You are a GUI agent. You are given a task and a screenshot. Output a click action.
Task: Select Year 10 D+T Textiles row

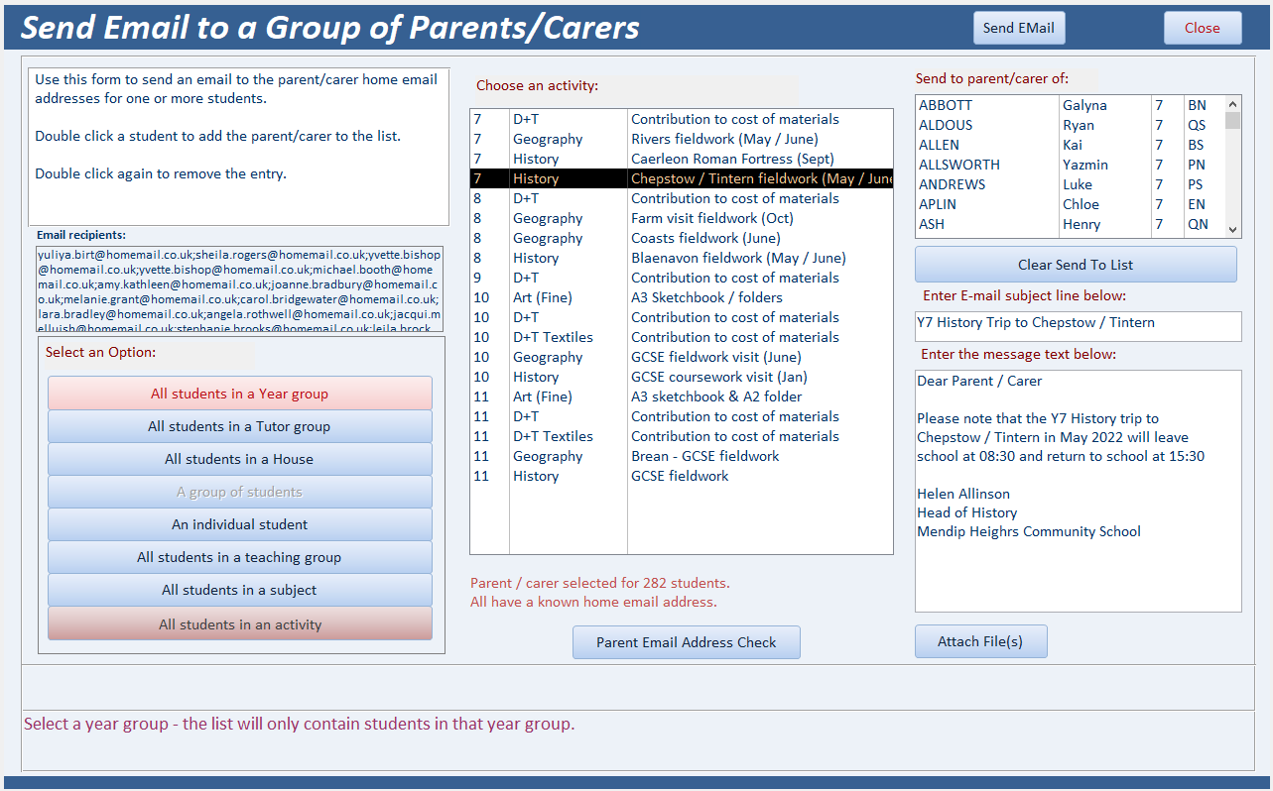(x=682, y=337)
